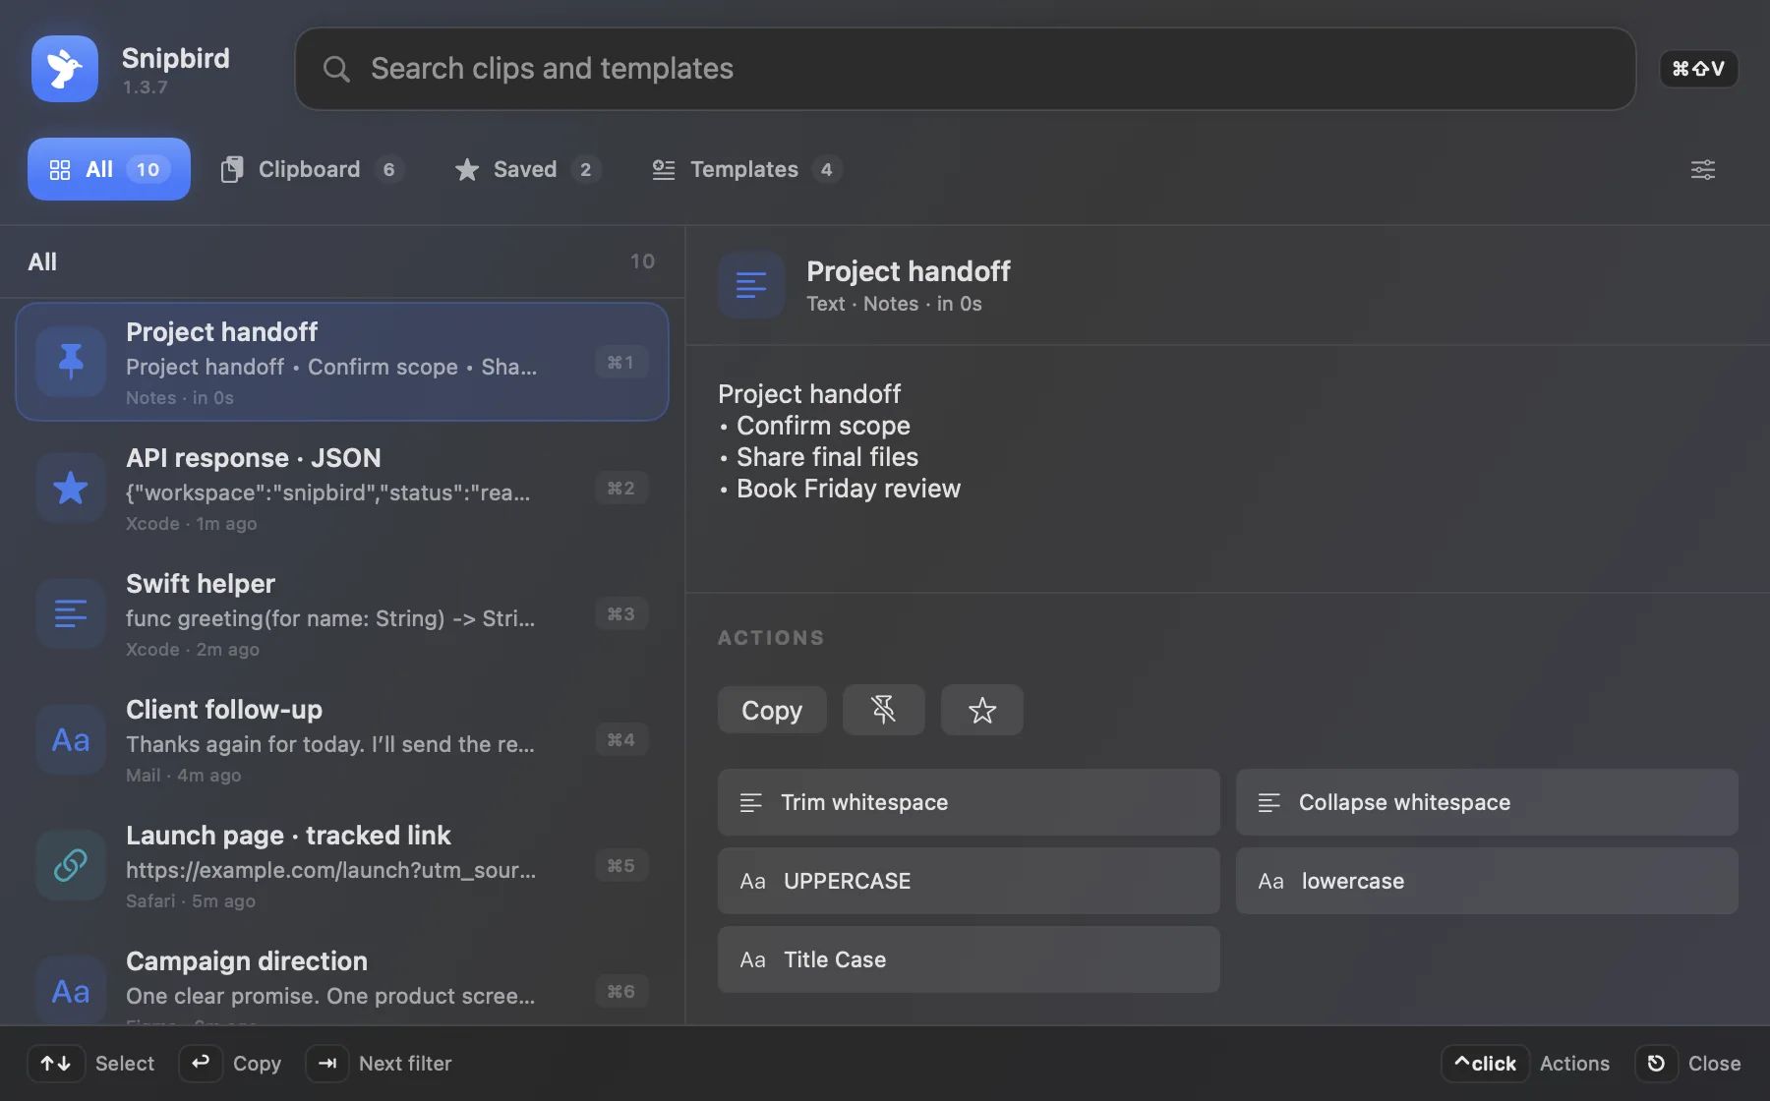This screenshot has width=1770, height=1101.
Task: Click the text-lines icon on Swift helper
Action: coord(71,613)
